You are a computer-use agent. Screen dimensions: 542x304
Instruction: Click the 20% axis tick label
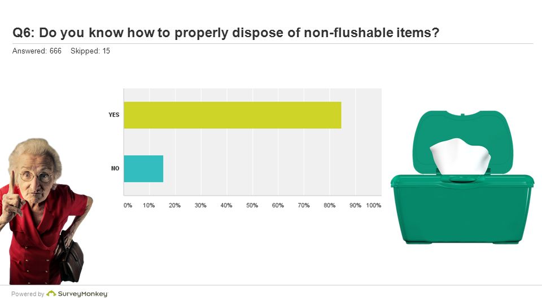(x=174, y=205)
